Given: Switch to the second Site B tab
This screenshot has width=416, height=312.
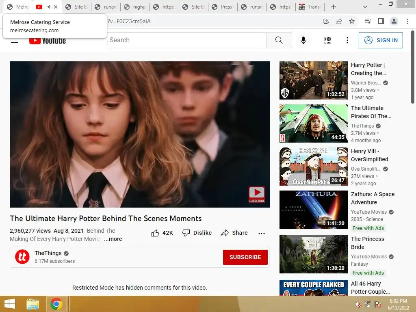Looking at the screenshot, I should (194, 7).
